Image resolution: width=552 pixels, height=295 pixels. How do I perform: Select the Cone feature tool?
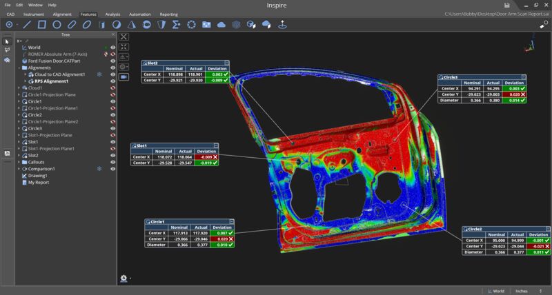tap(131, 25)
